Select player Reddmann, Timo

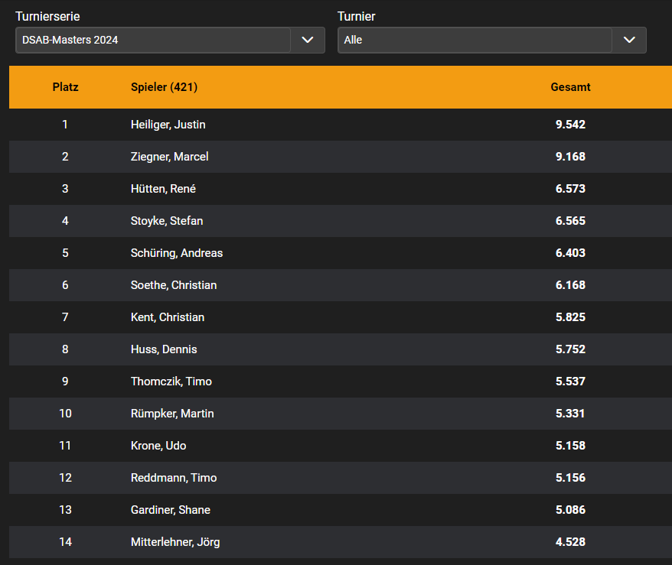[x=174, y=478]
